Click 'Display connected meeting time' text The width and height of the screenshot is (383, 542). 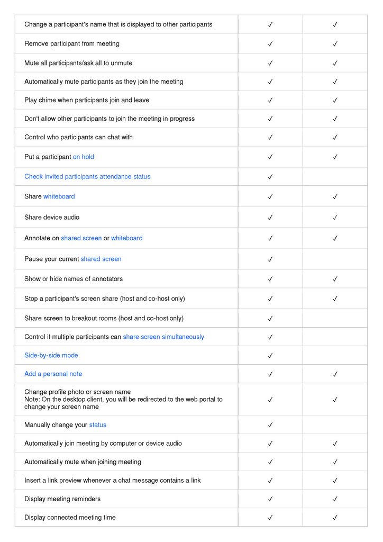[70, 517]
